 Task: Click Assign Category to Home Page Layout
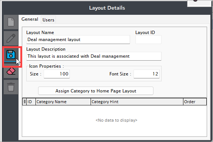click(x=96, y=91)
